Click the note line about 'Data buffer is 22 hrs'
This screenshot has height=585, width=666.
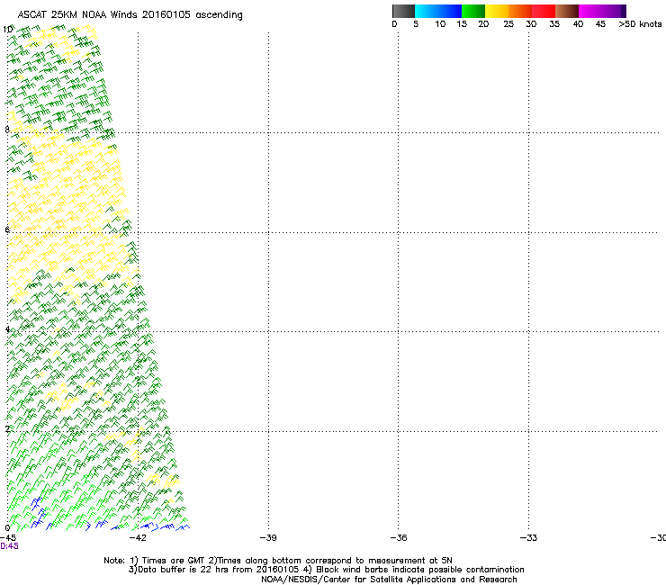(326, 570)
